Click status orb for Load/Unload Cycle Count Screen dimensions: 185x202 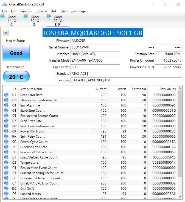[x=6, y=157]
